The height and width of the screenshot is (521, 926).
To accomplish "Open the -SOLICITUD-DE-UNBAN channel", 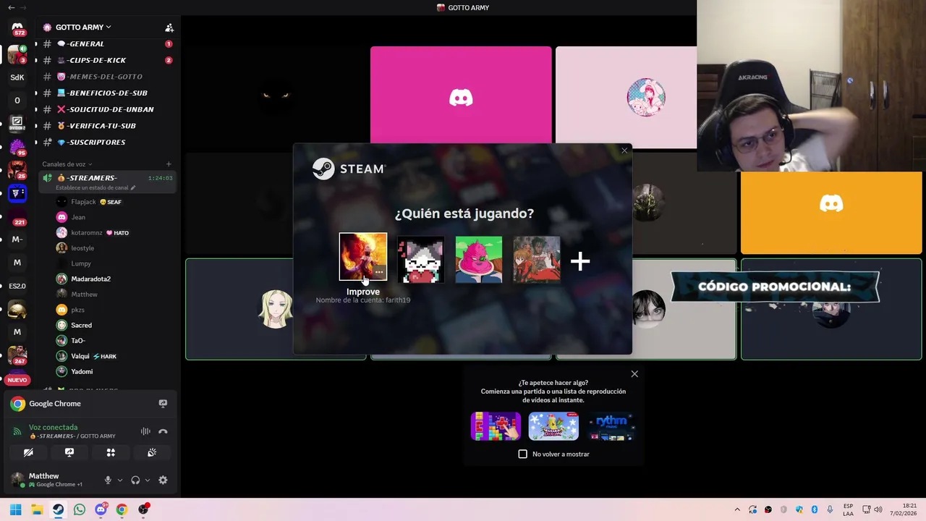I will (x=107, y=109).
